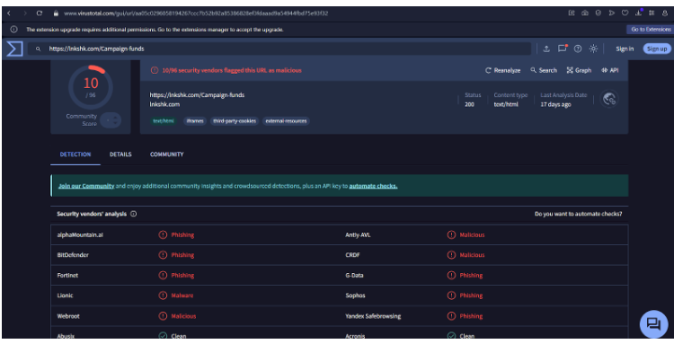
Task: Switch to the DETAILS tab
Action: pyautogui.click(x=120, y=154)
